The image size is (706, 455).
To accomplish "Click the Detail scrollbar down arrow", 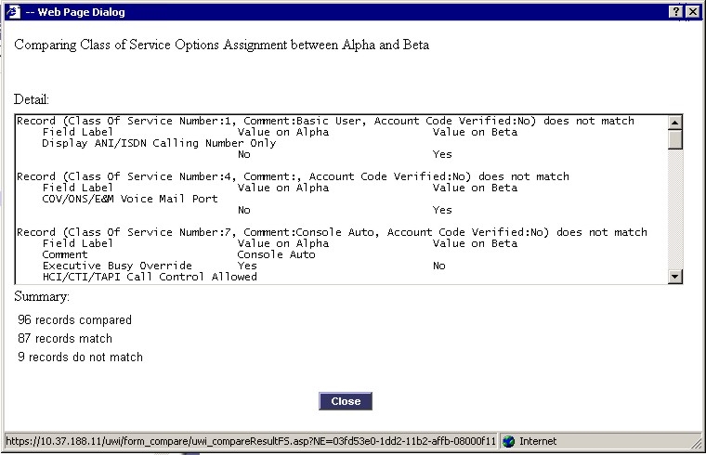I will coord(674,277).
